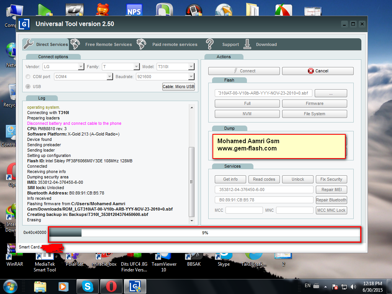Click the Bluetooth address input field
The image size is (392, 294).
(x=264, y=200)
